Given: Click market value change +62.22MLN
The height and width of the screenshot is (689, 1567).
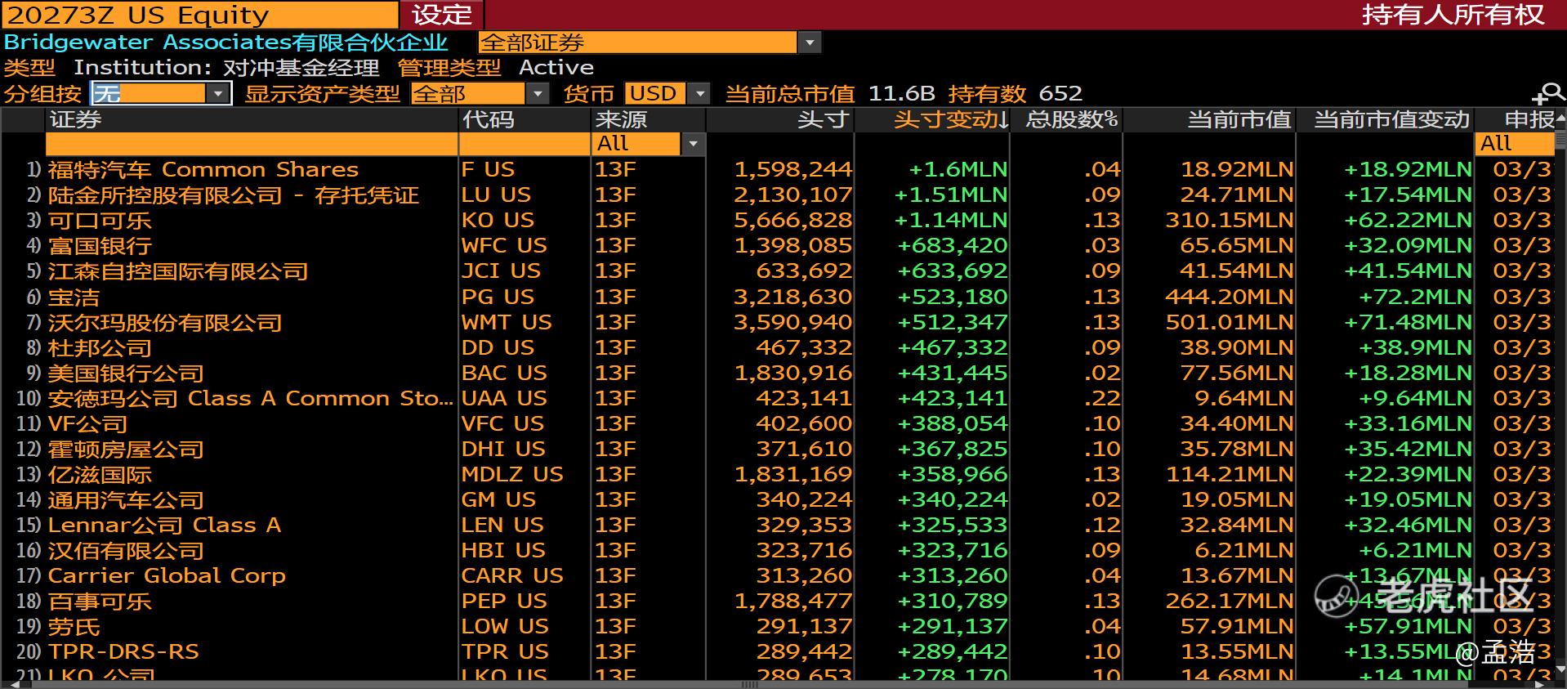Looking at the screenshot, I should click(1408, 220).
